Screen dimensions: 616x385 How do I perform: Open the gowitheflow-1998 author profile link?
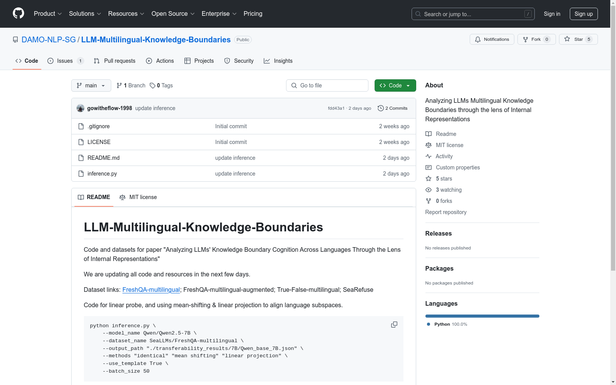point(110,108)
